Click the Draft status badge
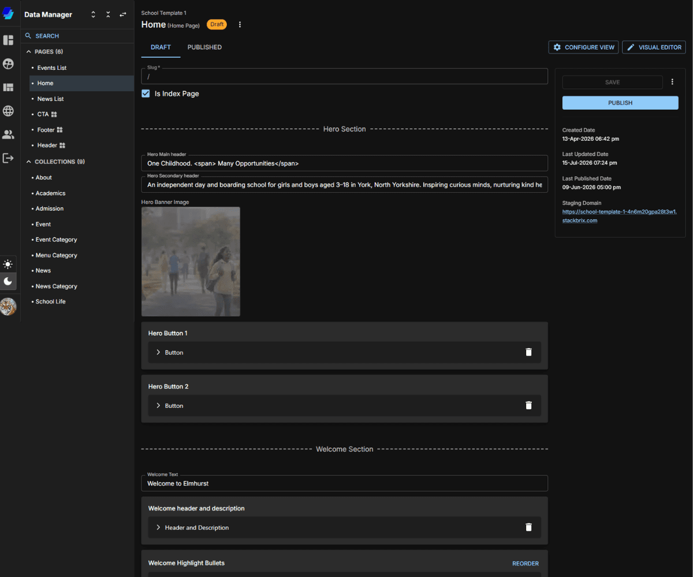 pos(217,24)
